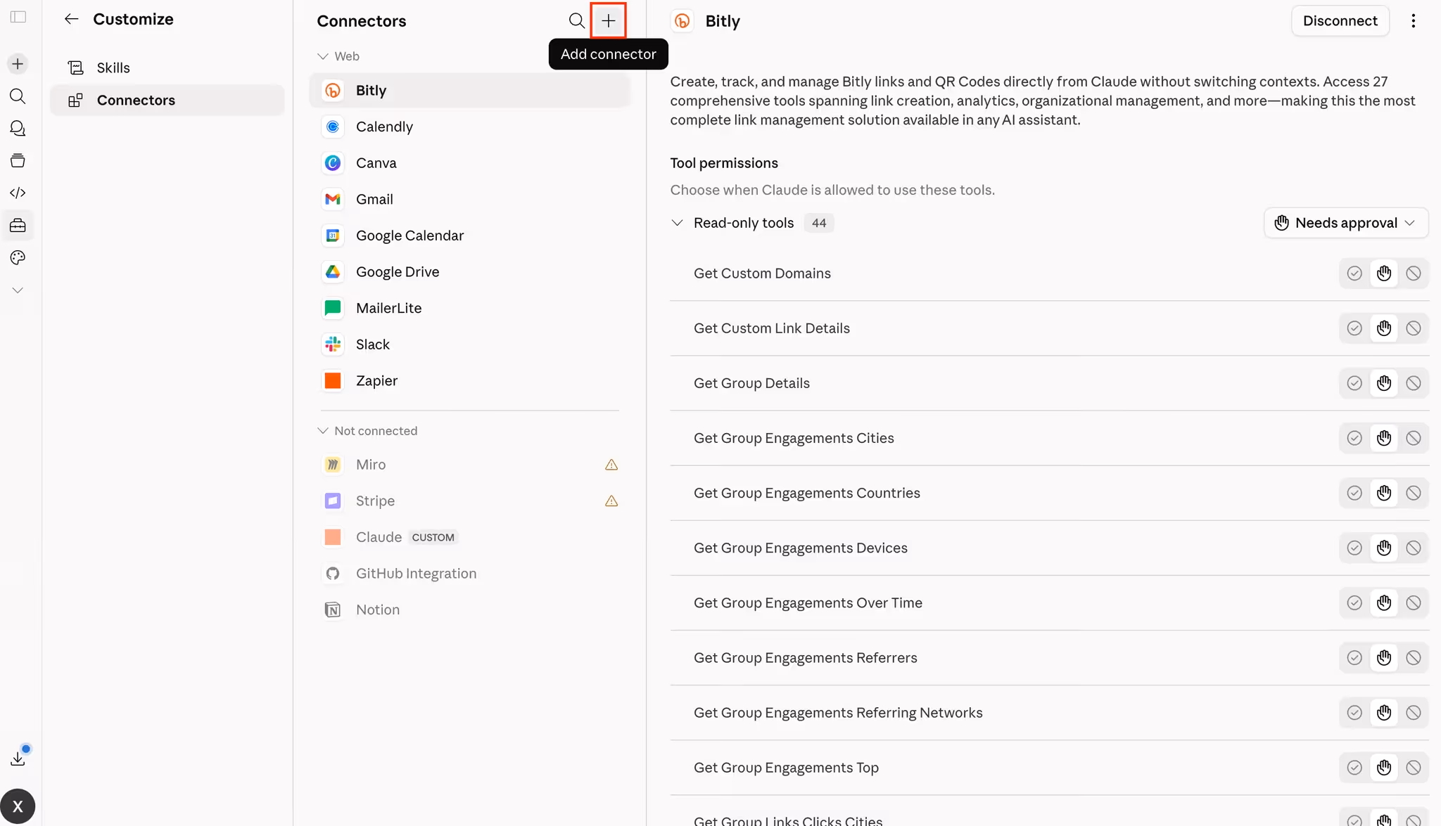Search connectors with magnifier icon
Viewport: 1441px width, 826px height.
point(576,20)
